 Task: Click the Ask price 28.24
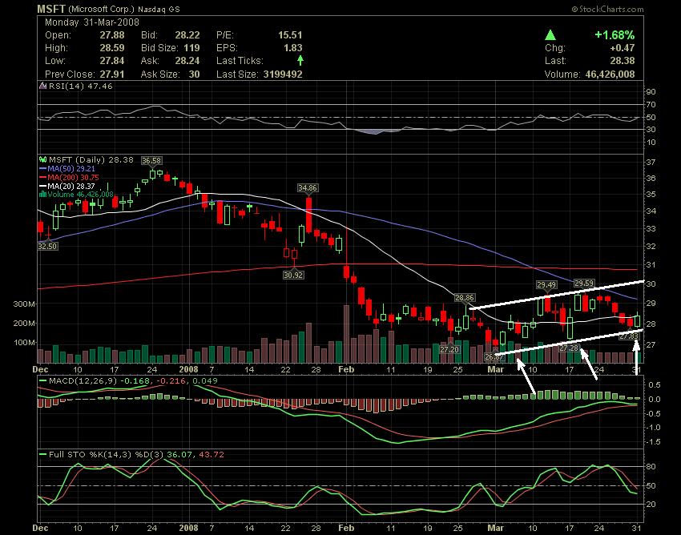point(187,61)
